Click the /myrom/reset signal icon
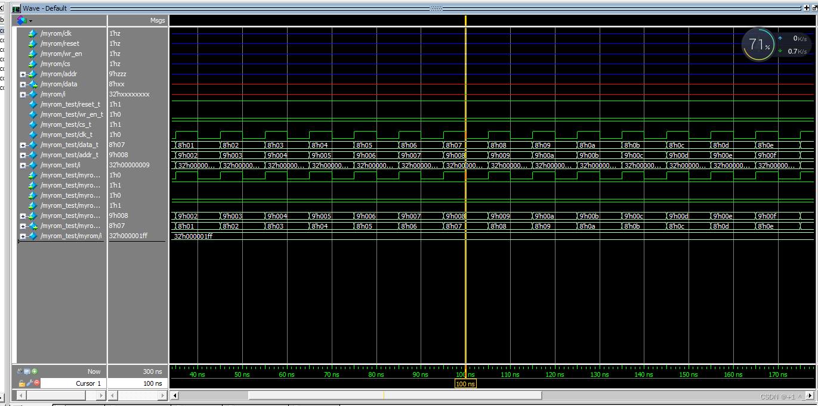This screenshot has height=406, width=818. click(33, 43)
